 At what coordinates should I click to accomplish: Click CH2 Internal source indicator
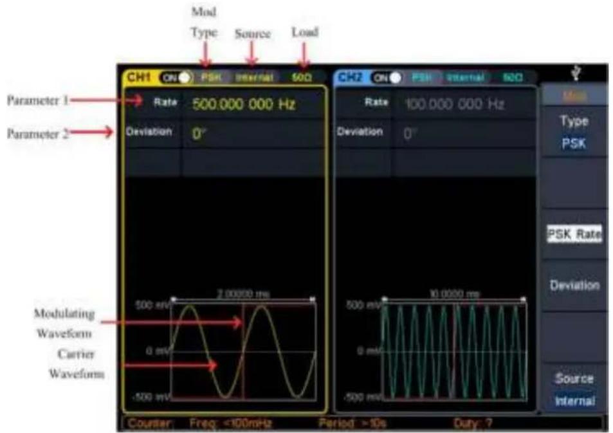pos(465,77)
